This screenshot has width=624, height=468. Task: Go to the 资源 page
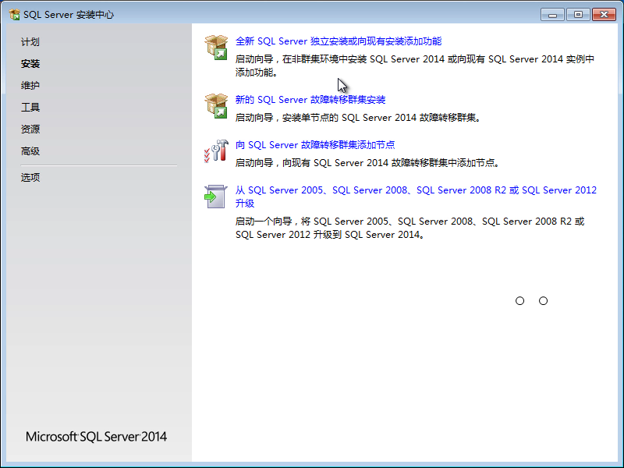30,129
